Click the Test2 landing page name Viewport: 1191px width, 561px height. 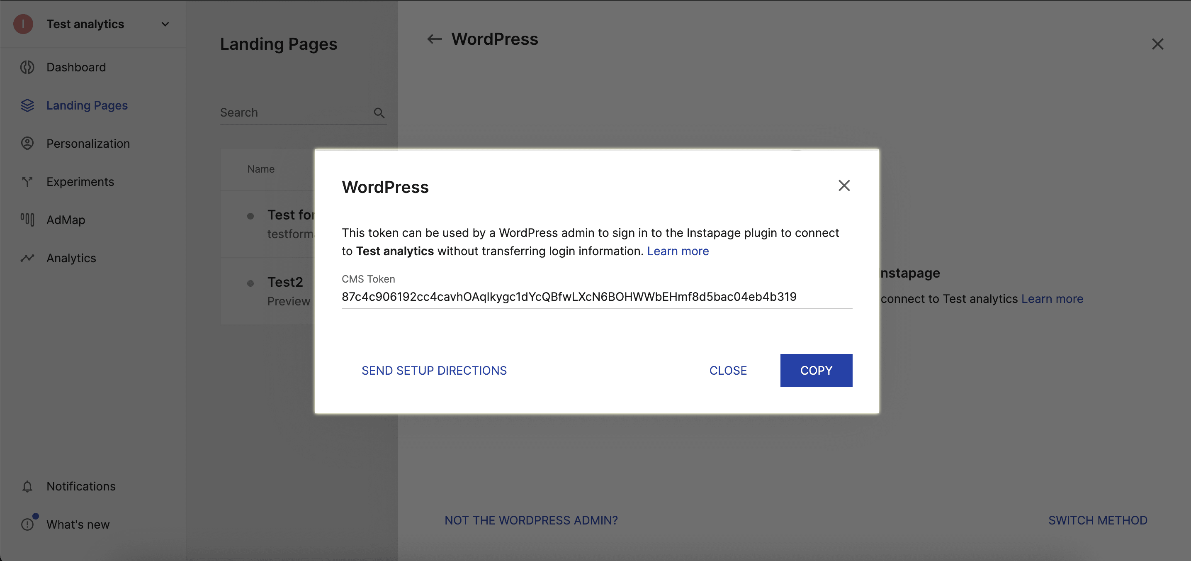pos(285,282)
